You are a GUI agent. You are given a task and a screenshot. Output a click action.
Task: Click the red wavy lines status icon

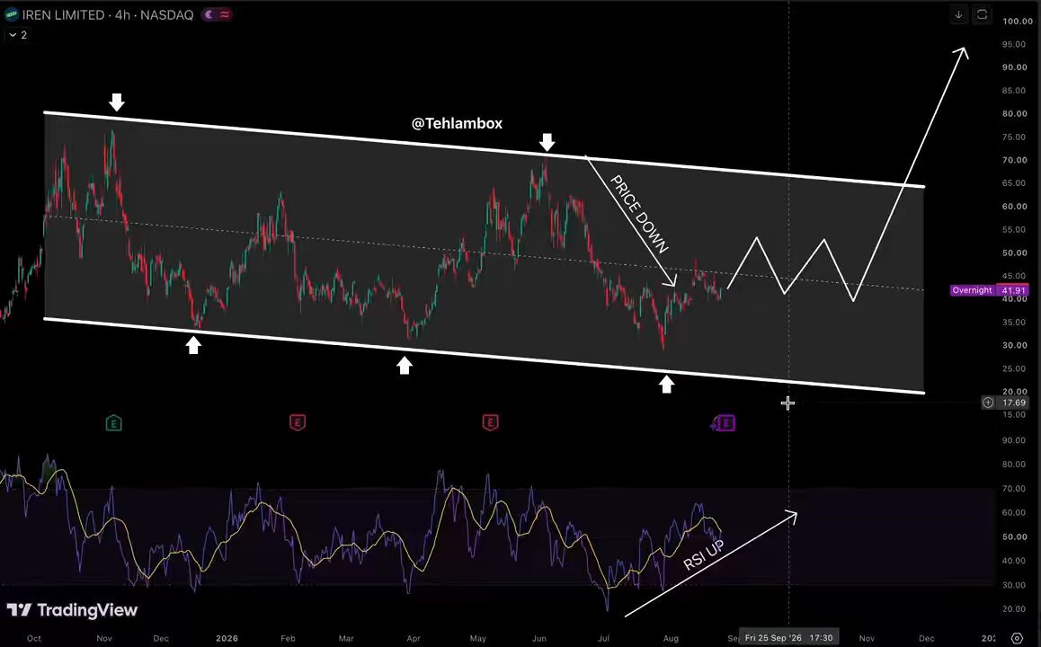coord(225,14)
